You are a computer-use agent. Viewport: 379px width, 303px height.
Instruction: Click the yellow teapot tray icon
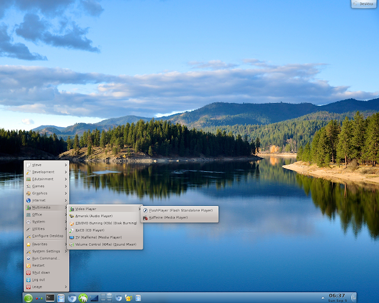[x=129, y=298]
